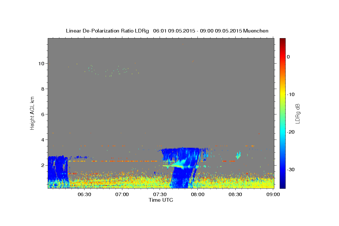Click the 09:00 time tick label
The width and height of the screenshot is (339, 226).
tap(273, 195)
